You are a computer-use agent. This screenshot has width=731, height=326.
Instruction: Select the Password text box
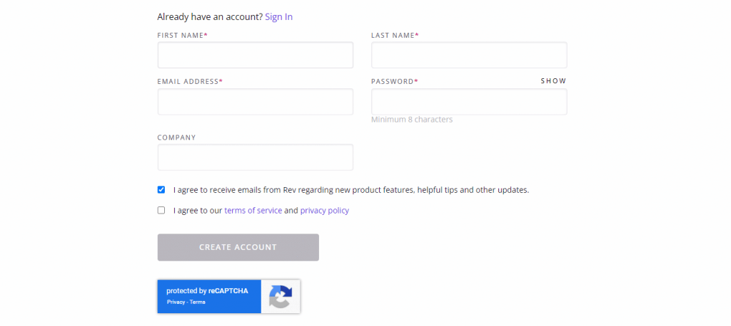469,102
